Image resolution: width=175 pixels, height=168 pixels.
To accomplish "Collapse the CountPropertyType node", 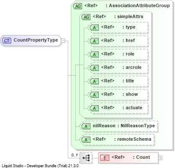I will point(63,41).
